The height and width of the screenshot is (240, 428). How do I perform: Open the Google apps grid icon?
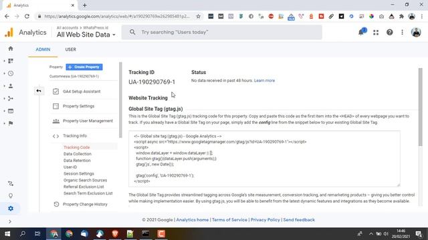click(x=376, y=33)
